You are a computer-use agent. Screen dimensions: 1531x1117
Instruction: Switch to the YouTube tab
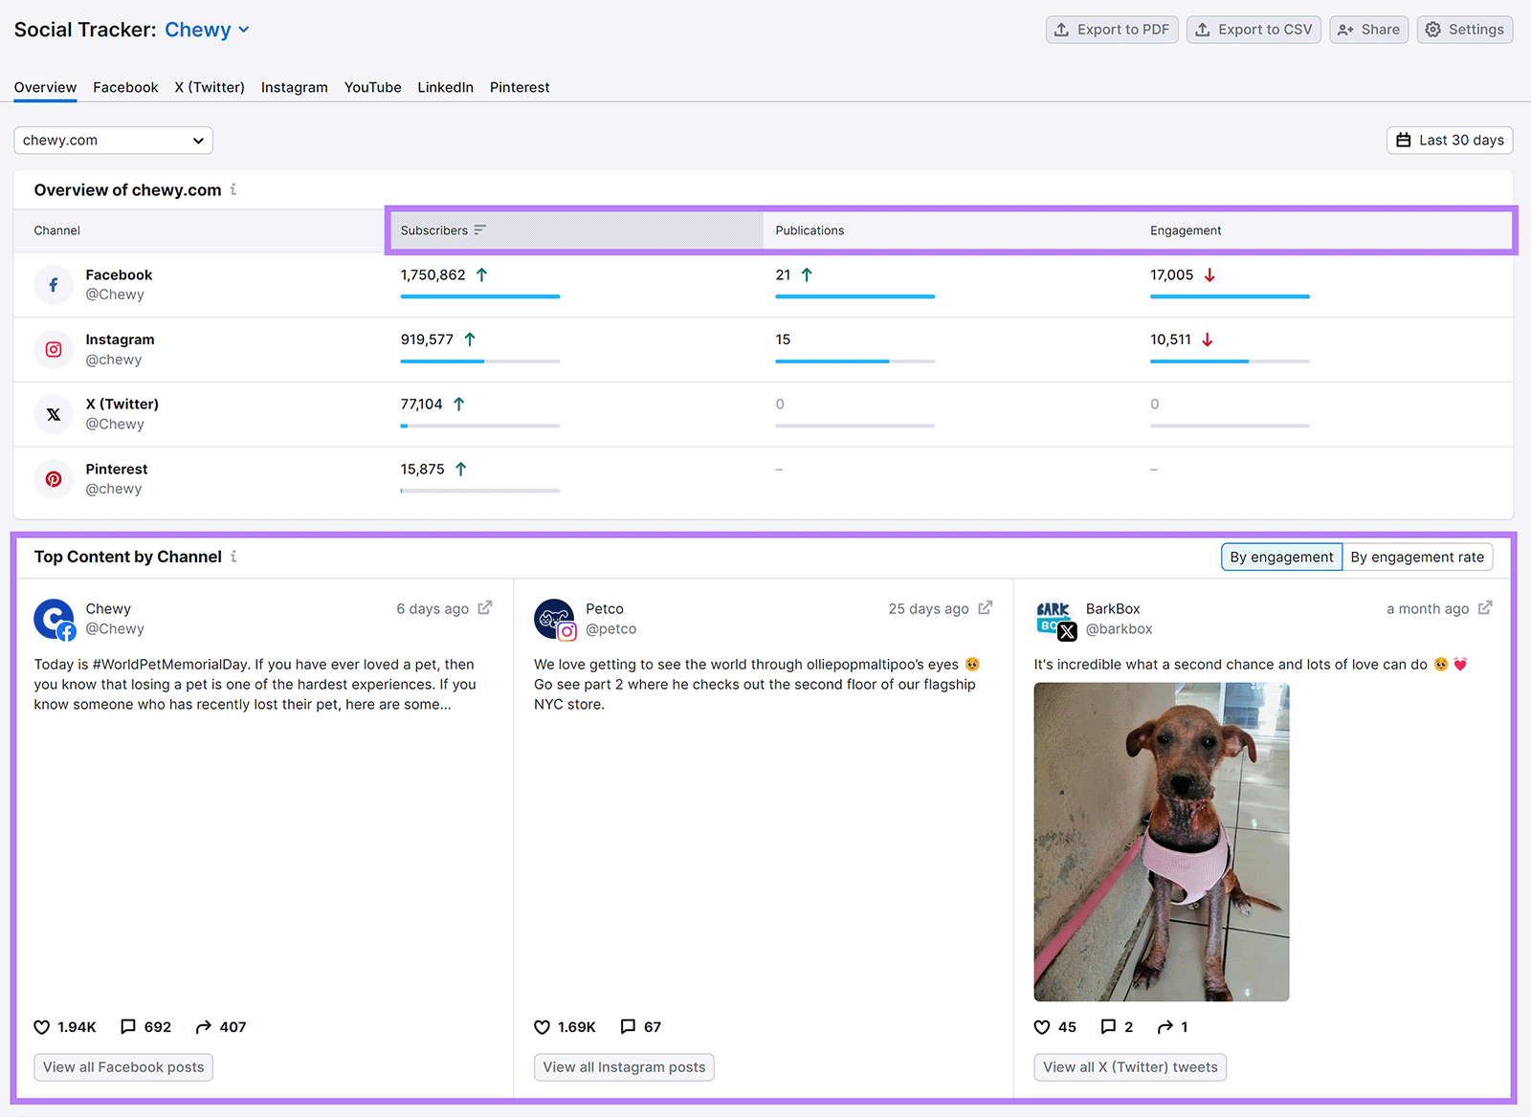coord(372,87)
